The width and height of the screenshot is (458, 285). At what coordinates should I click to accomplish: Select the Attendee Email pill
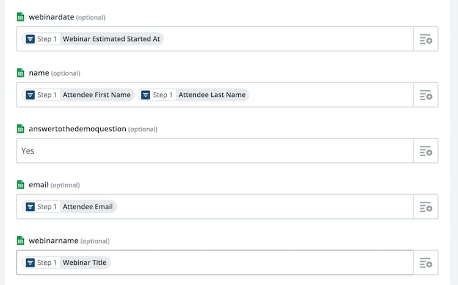[69, 207]
